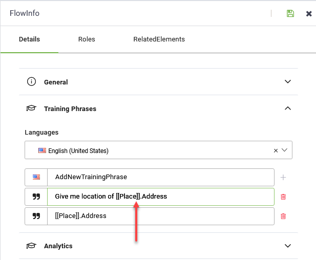The height and width of the screenshot is (260, 316).
Task: Clear the English (United States) language selection
Action: pyautogui.click(x=276, y=150)
